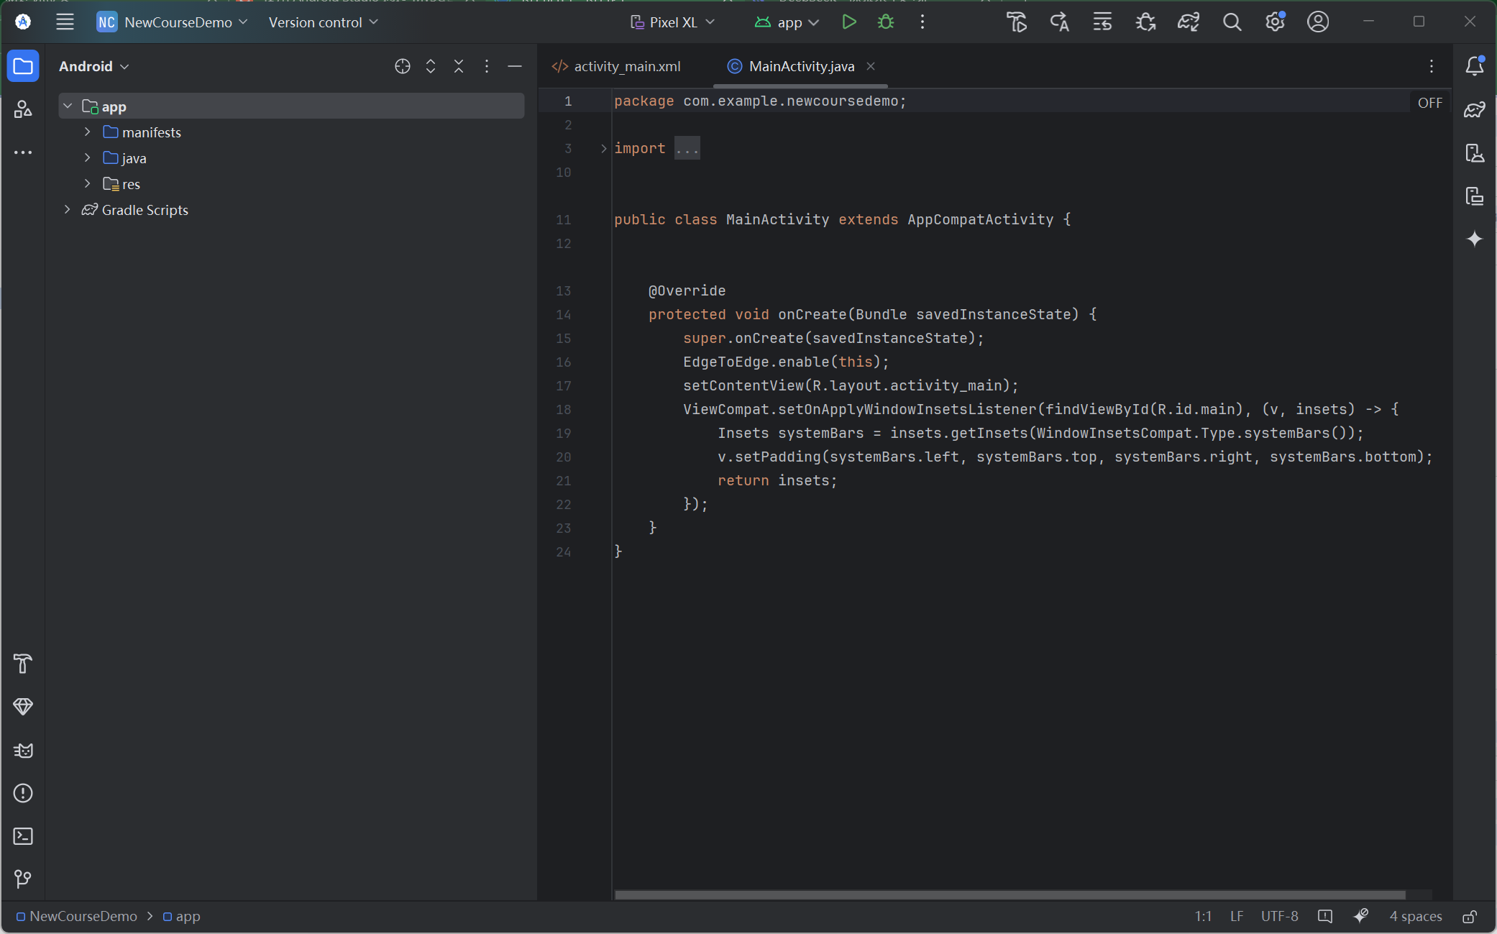Viewport: 1497px width, 934px height.
Task: Open the Build hammer tool window
Action: click(23, 664)
